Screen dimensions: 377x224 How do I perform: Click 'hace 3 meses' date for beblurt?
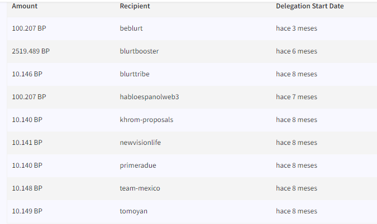(x=297, y=28)
